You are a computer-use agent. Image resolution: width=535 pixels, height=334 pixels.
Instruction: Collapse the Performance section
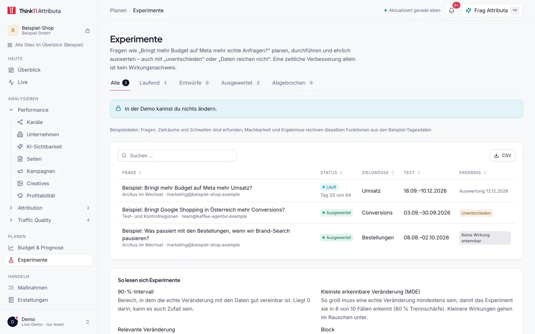point(11,110)
